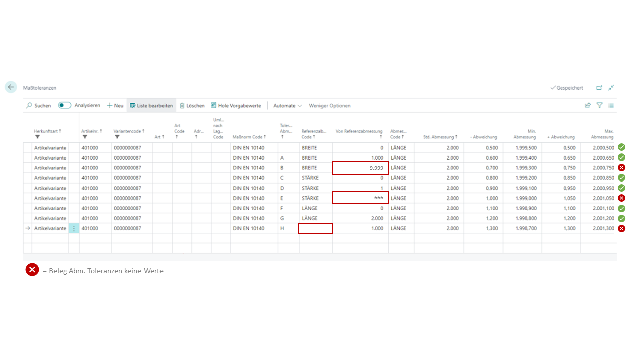Switch list layout with the list view icon
This screenshot has width=642, height=361.
(x=611, y=105)
